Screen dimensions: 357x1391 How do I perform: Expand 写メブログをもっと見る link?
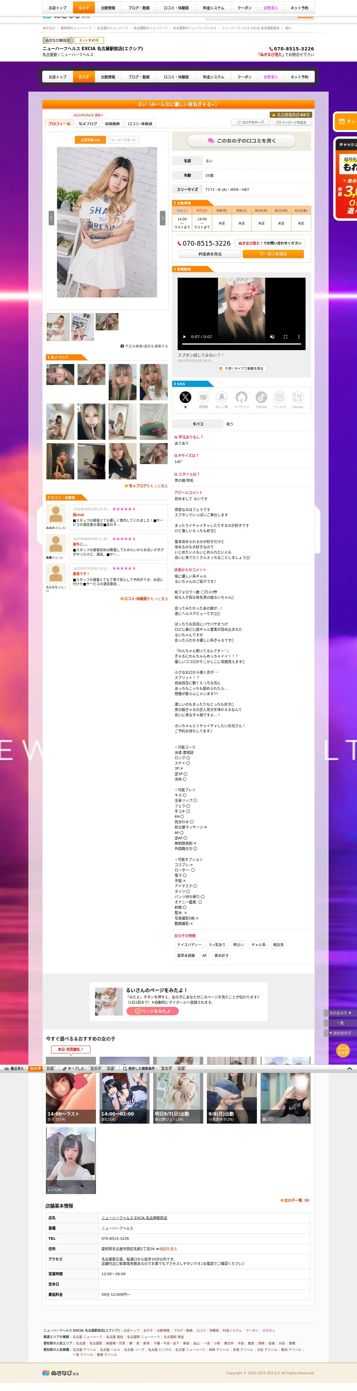[146, 486]
